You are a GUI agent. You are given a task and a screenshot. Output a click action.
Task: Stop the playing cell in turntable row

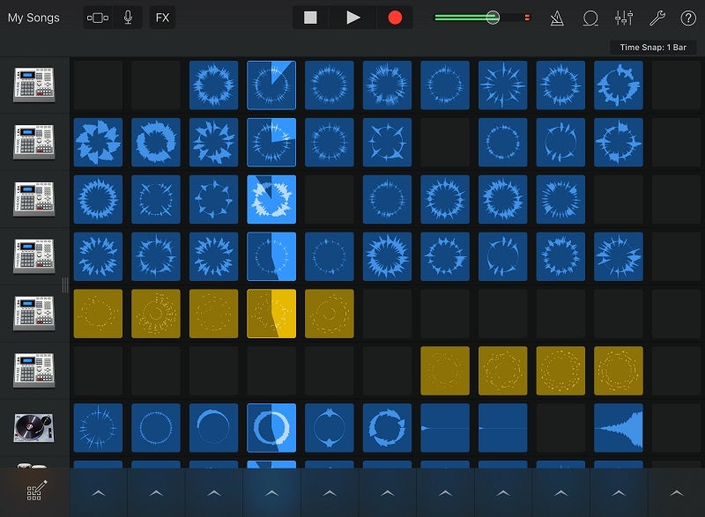click(271, 428)
